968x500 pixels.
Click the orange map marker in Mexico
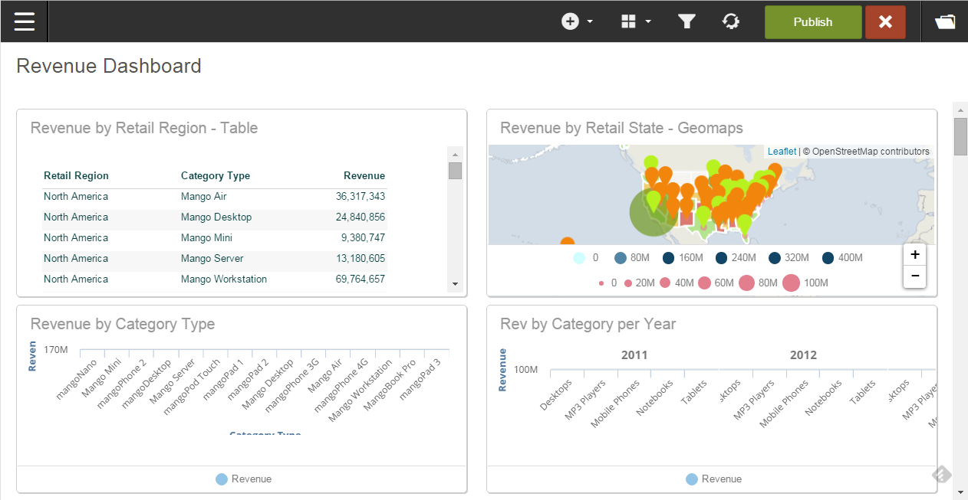(567, 242)
